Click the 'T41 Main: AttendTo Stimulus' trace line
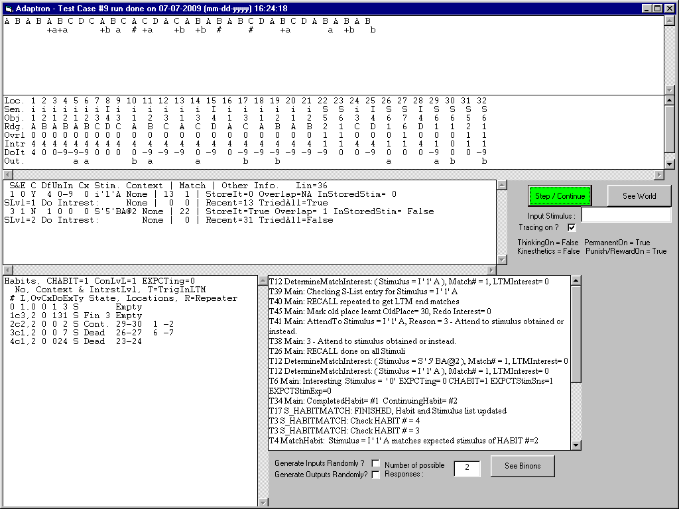 416,326
